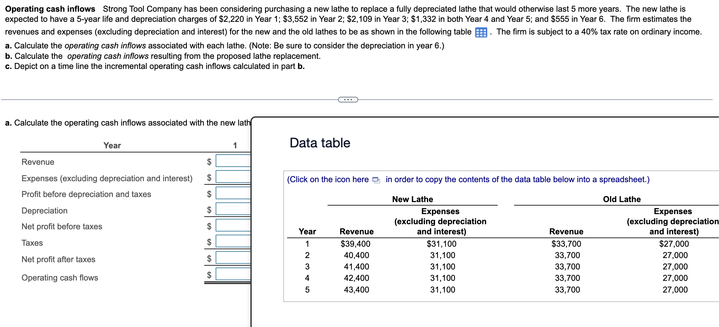Select the New Lathe column header
The height and width of the screenshot is (327, 719).
(x=412, y=199)
